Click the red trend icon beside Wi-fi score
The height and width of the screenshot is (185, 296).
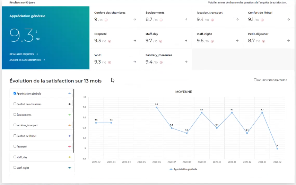pyautogui.click(x=110, y=62)
